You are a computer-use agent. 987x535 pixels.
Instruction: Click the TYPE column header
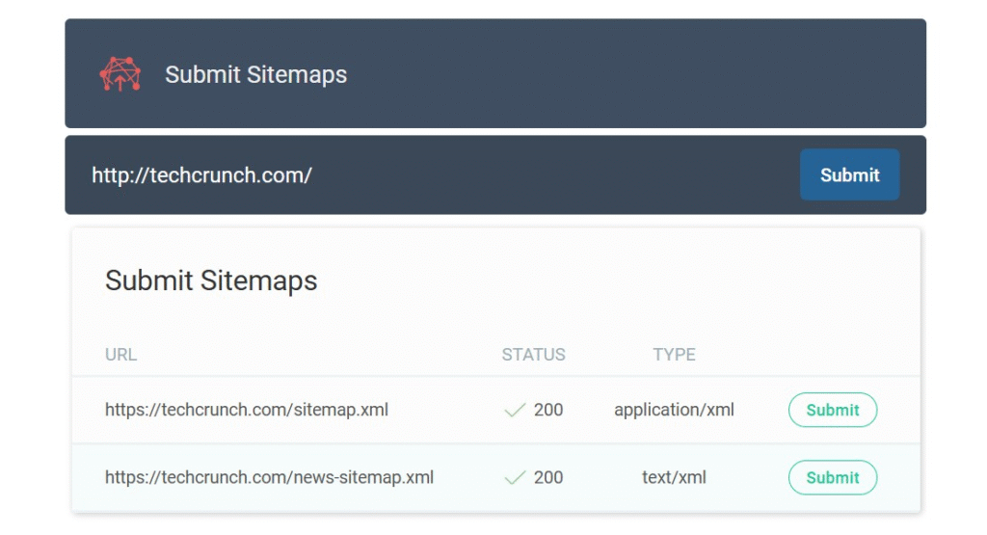click(x=674, y=355)
